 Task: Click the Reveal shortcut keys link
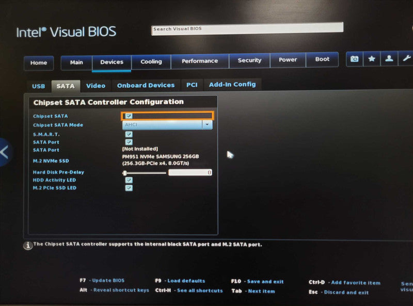[121, 290]
